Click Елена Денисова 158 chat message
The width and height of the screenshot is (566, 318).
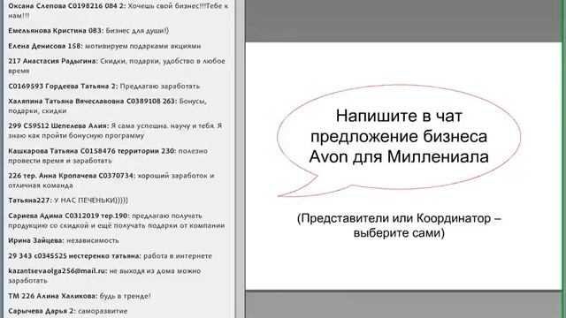click(x=104, y=46)
